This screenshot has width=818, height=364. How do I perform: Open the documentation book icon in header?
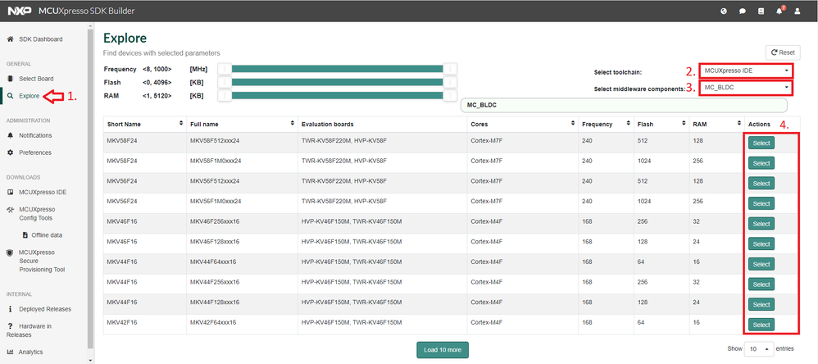pos(761,11)
